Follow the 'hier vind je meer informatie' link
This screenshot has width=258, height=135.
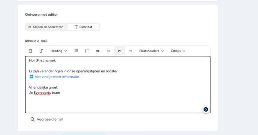(x=57, y=77)
